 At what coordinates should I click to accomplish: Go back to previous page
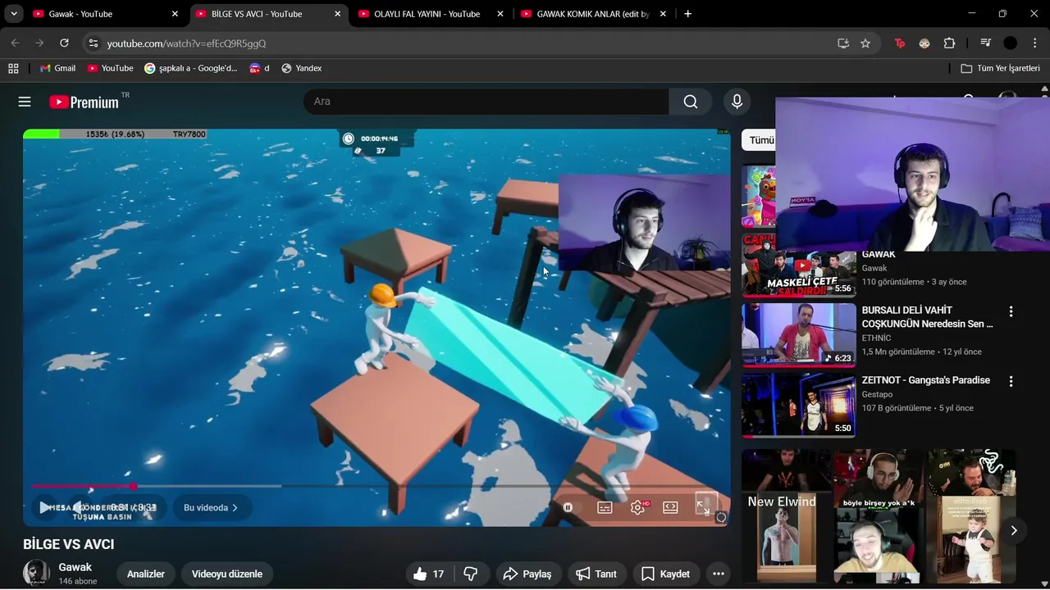click(15, 43)
